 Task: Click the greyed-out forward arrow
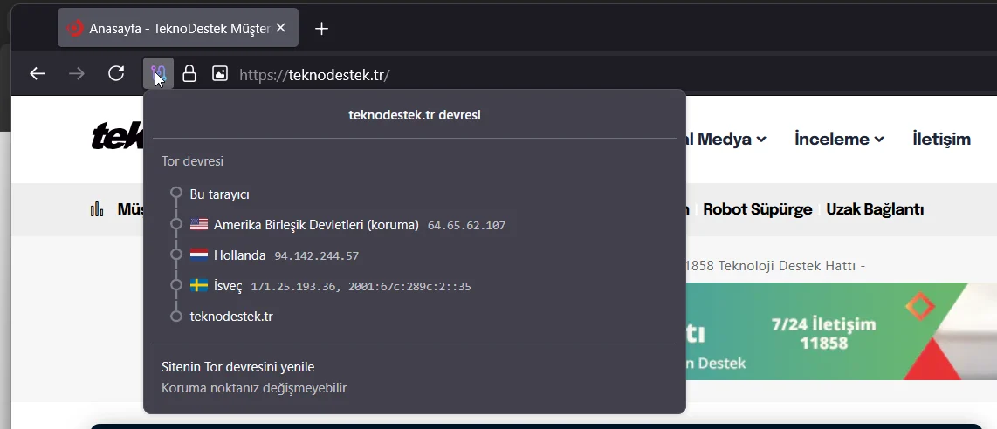(76, 74)
